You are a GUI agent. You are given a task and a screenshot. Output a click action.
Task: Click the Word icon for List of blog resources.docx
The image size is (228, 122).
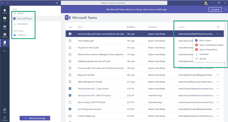tap(70, 109)
